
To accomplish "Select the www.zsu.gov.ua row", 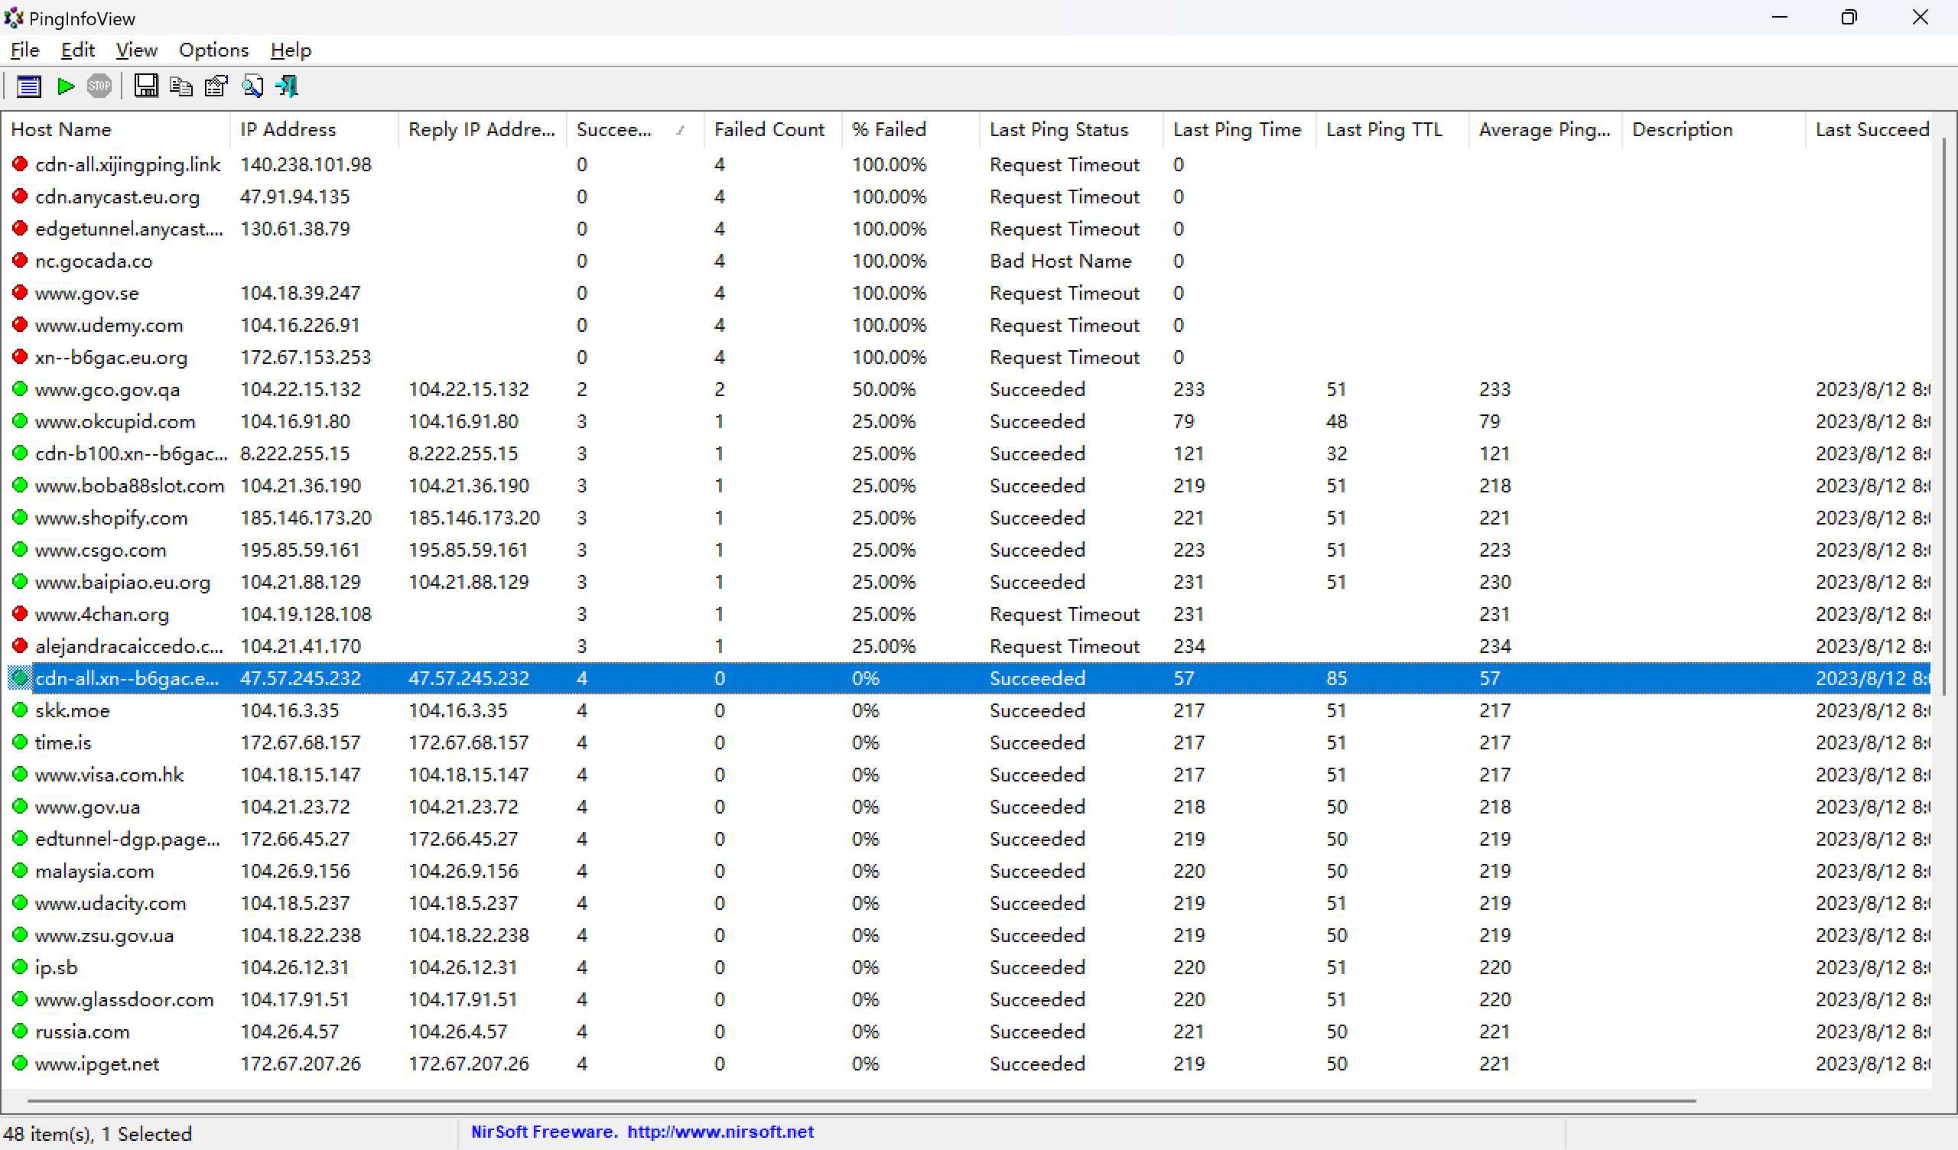I will point(968,936).
